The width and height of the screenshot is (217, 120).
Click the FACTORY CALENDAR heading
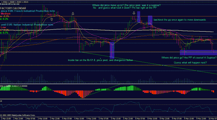13,8
